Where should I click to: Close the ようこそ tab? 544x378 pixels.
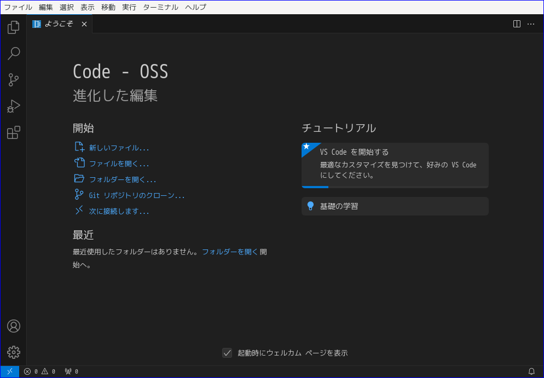point(84,24)
